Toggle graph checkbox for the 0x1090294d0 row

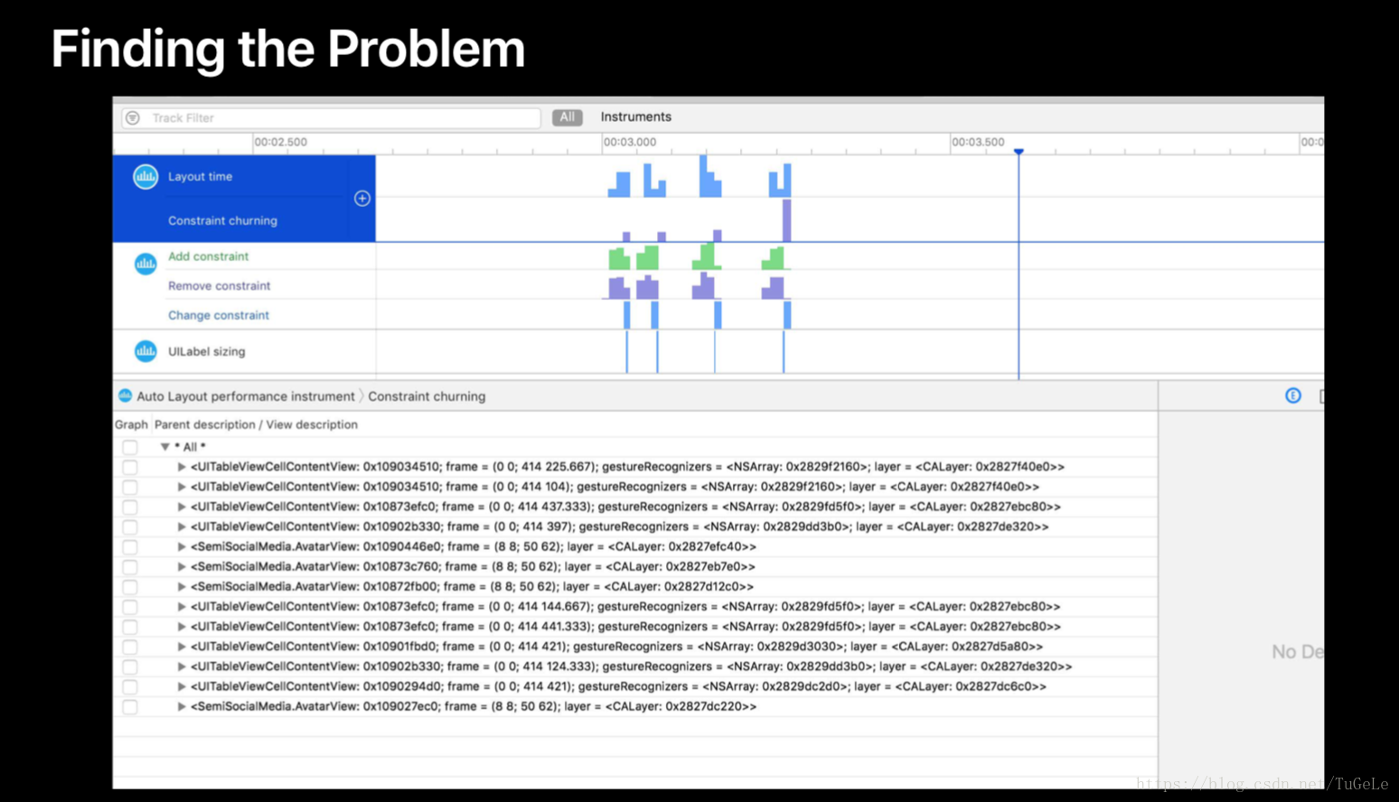pos(130,687)
